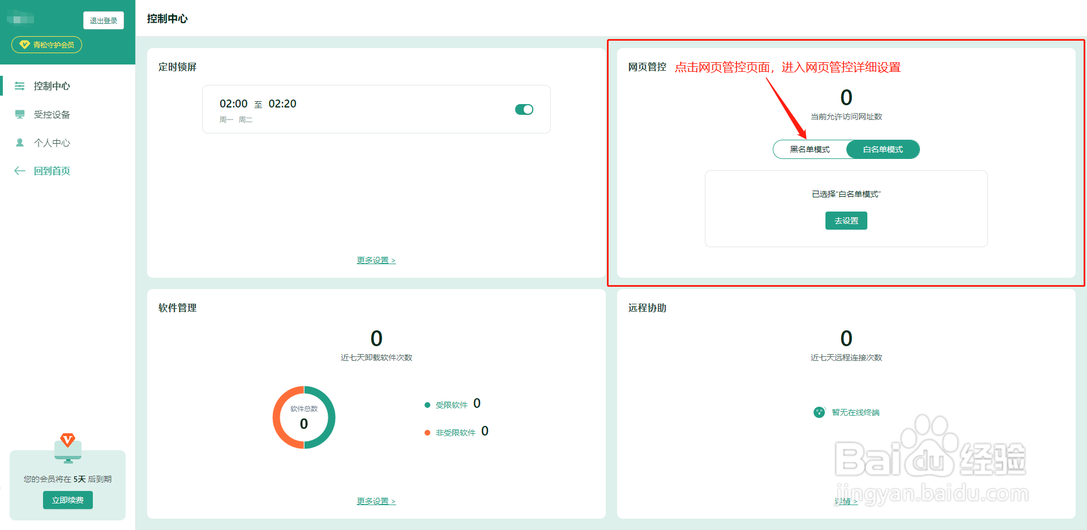Click the diamond icon in 青松守护会员 badge

coord(24,45)
